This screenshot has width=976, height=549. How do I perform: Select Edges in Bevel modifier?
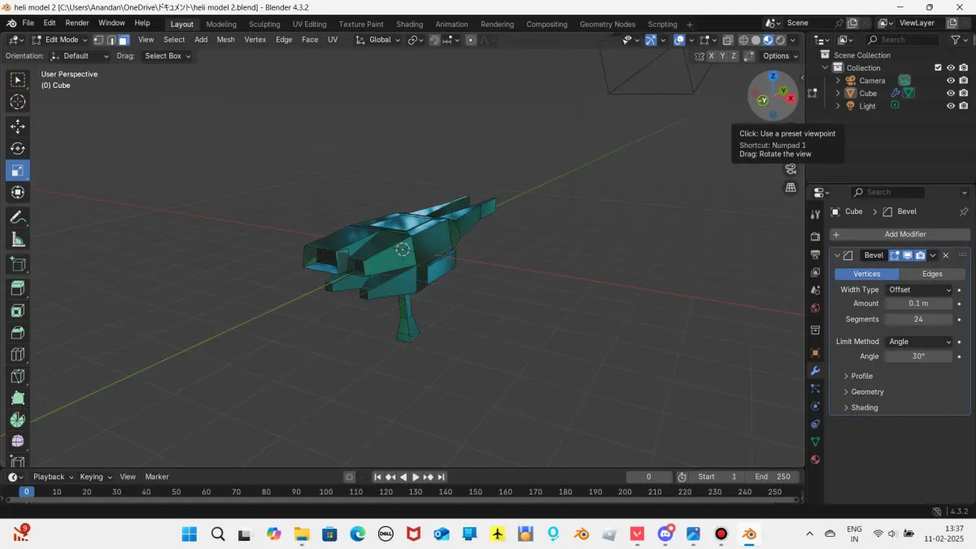point(932,274)
